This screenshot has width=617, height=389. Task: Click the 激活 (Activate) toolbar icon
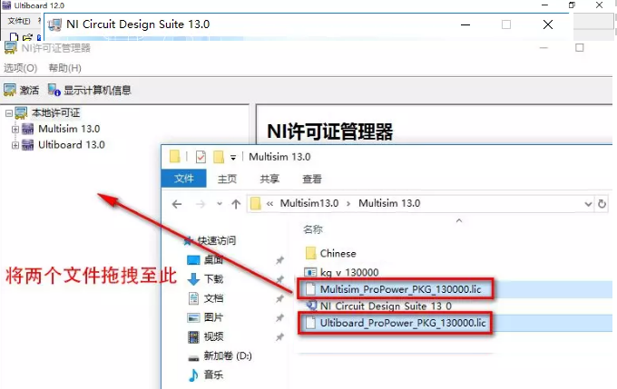[x=11, y=90]
